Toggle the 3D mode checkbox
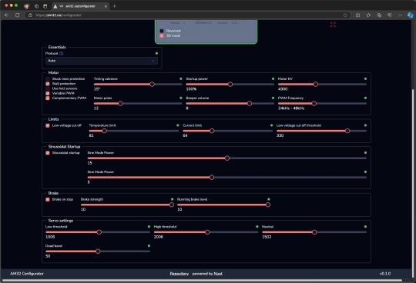 (162, 35)
